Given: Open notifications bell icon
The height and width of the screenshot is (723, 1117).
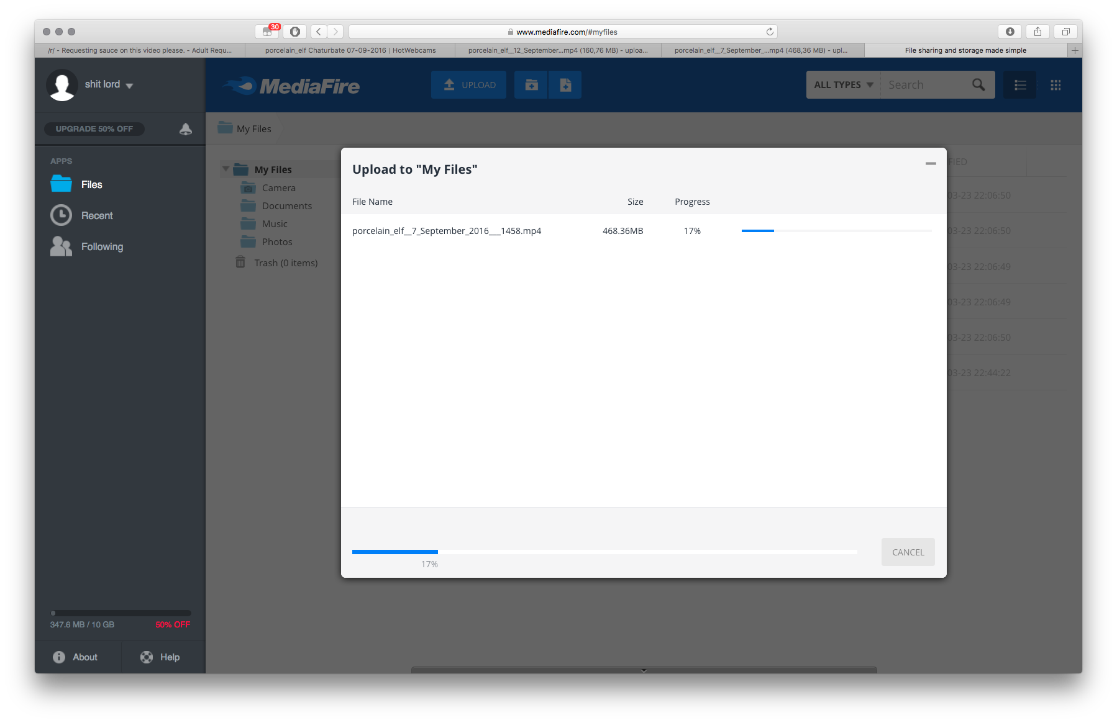Looking at the screenshot, I should coord(186,129).
